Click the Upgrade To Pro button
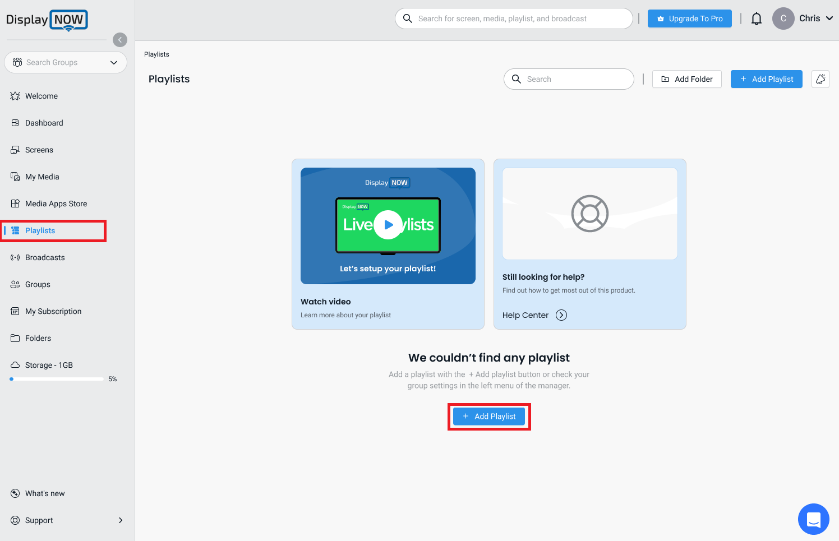839x541 pixels. pyautogui.click(x=690, y=18)
